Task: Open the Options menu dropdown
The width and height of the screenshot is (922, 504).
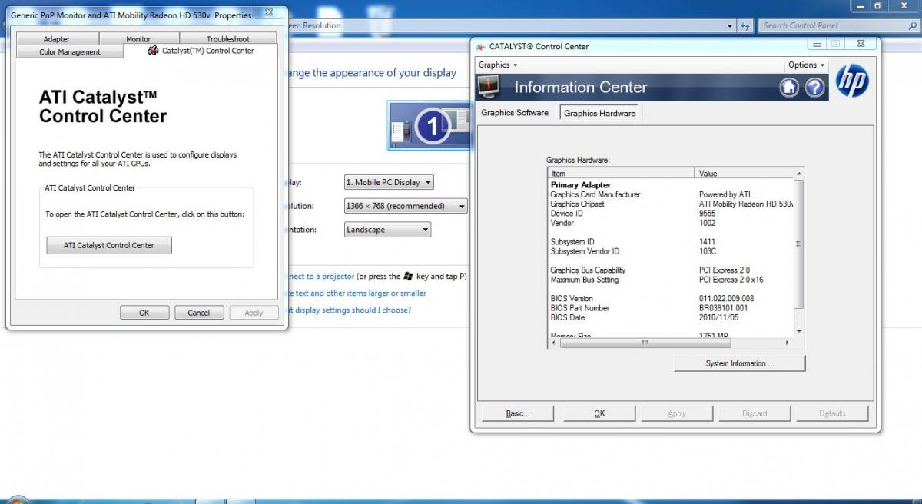Action: (x=806, y=65)
